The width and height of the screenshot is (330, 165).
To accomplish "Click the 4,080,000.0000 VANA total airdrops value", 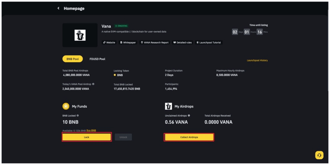I will pyautogui.click(x=76, y=75).
